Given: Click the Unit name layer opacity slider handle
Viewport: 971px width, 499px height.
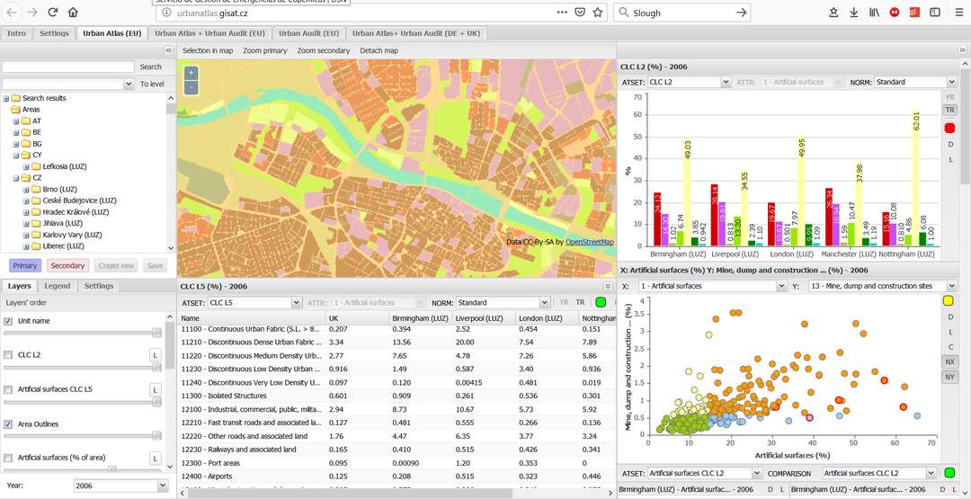Looking at the screenshot, I should 156,333.
